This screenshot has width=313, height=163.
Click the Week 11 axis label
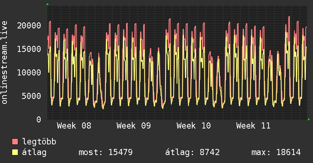point(253,126)
